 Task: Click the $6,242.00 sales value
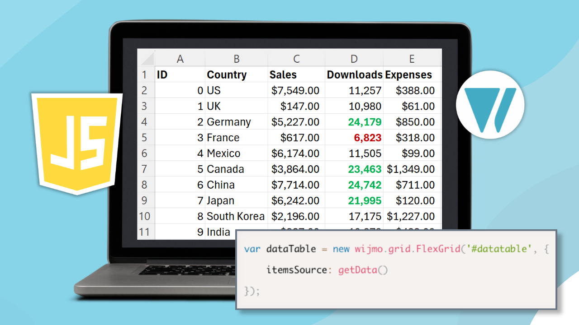(295, 201)
